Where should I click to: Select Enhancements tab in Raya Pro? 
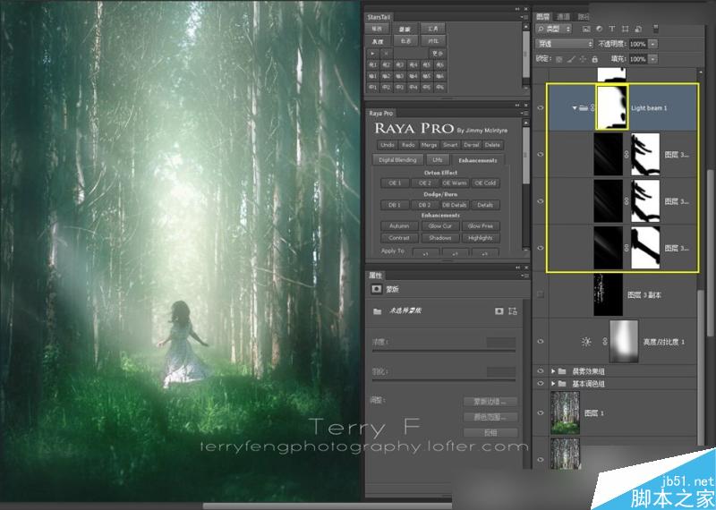(x=478, y=160)
